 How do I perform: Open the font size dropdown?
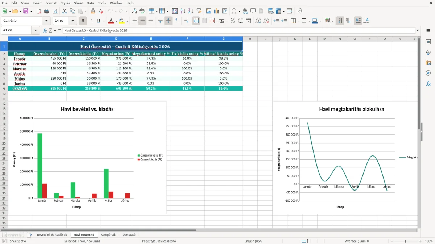tap(73, 21)
